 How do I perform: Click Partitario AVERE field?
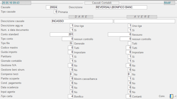(x=129, y=56)
